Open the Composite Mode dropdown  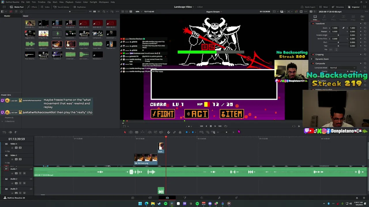coord(342,68)
